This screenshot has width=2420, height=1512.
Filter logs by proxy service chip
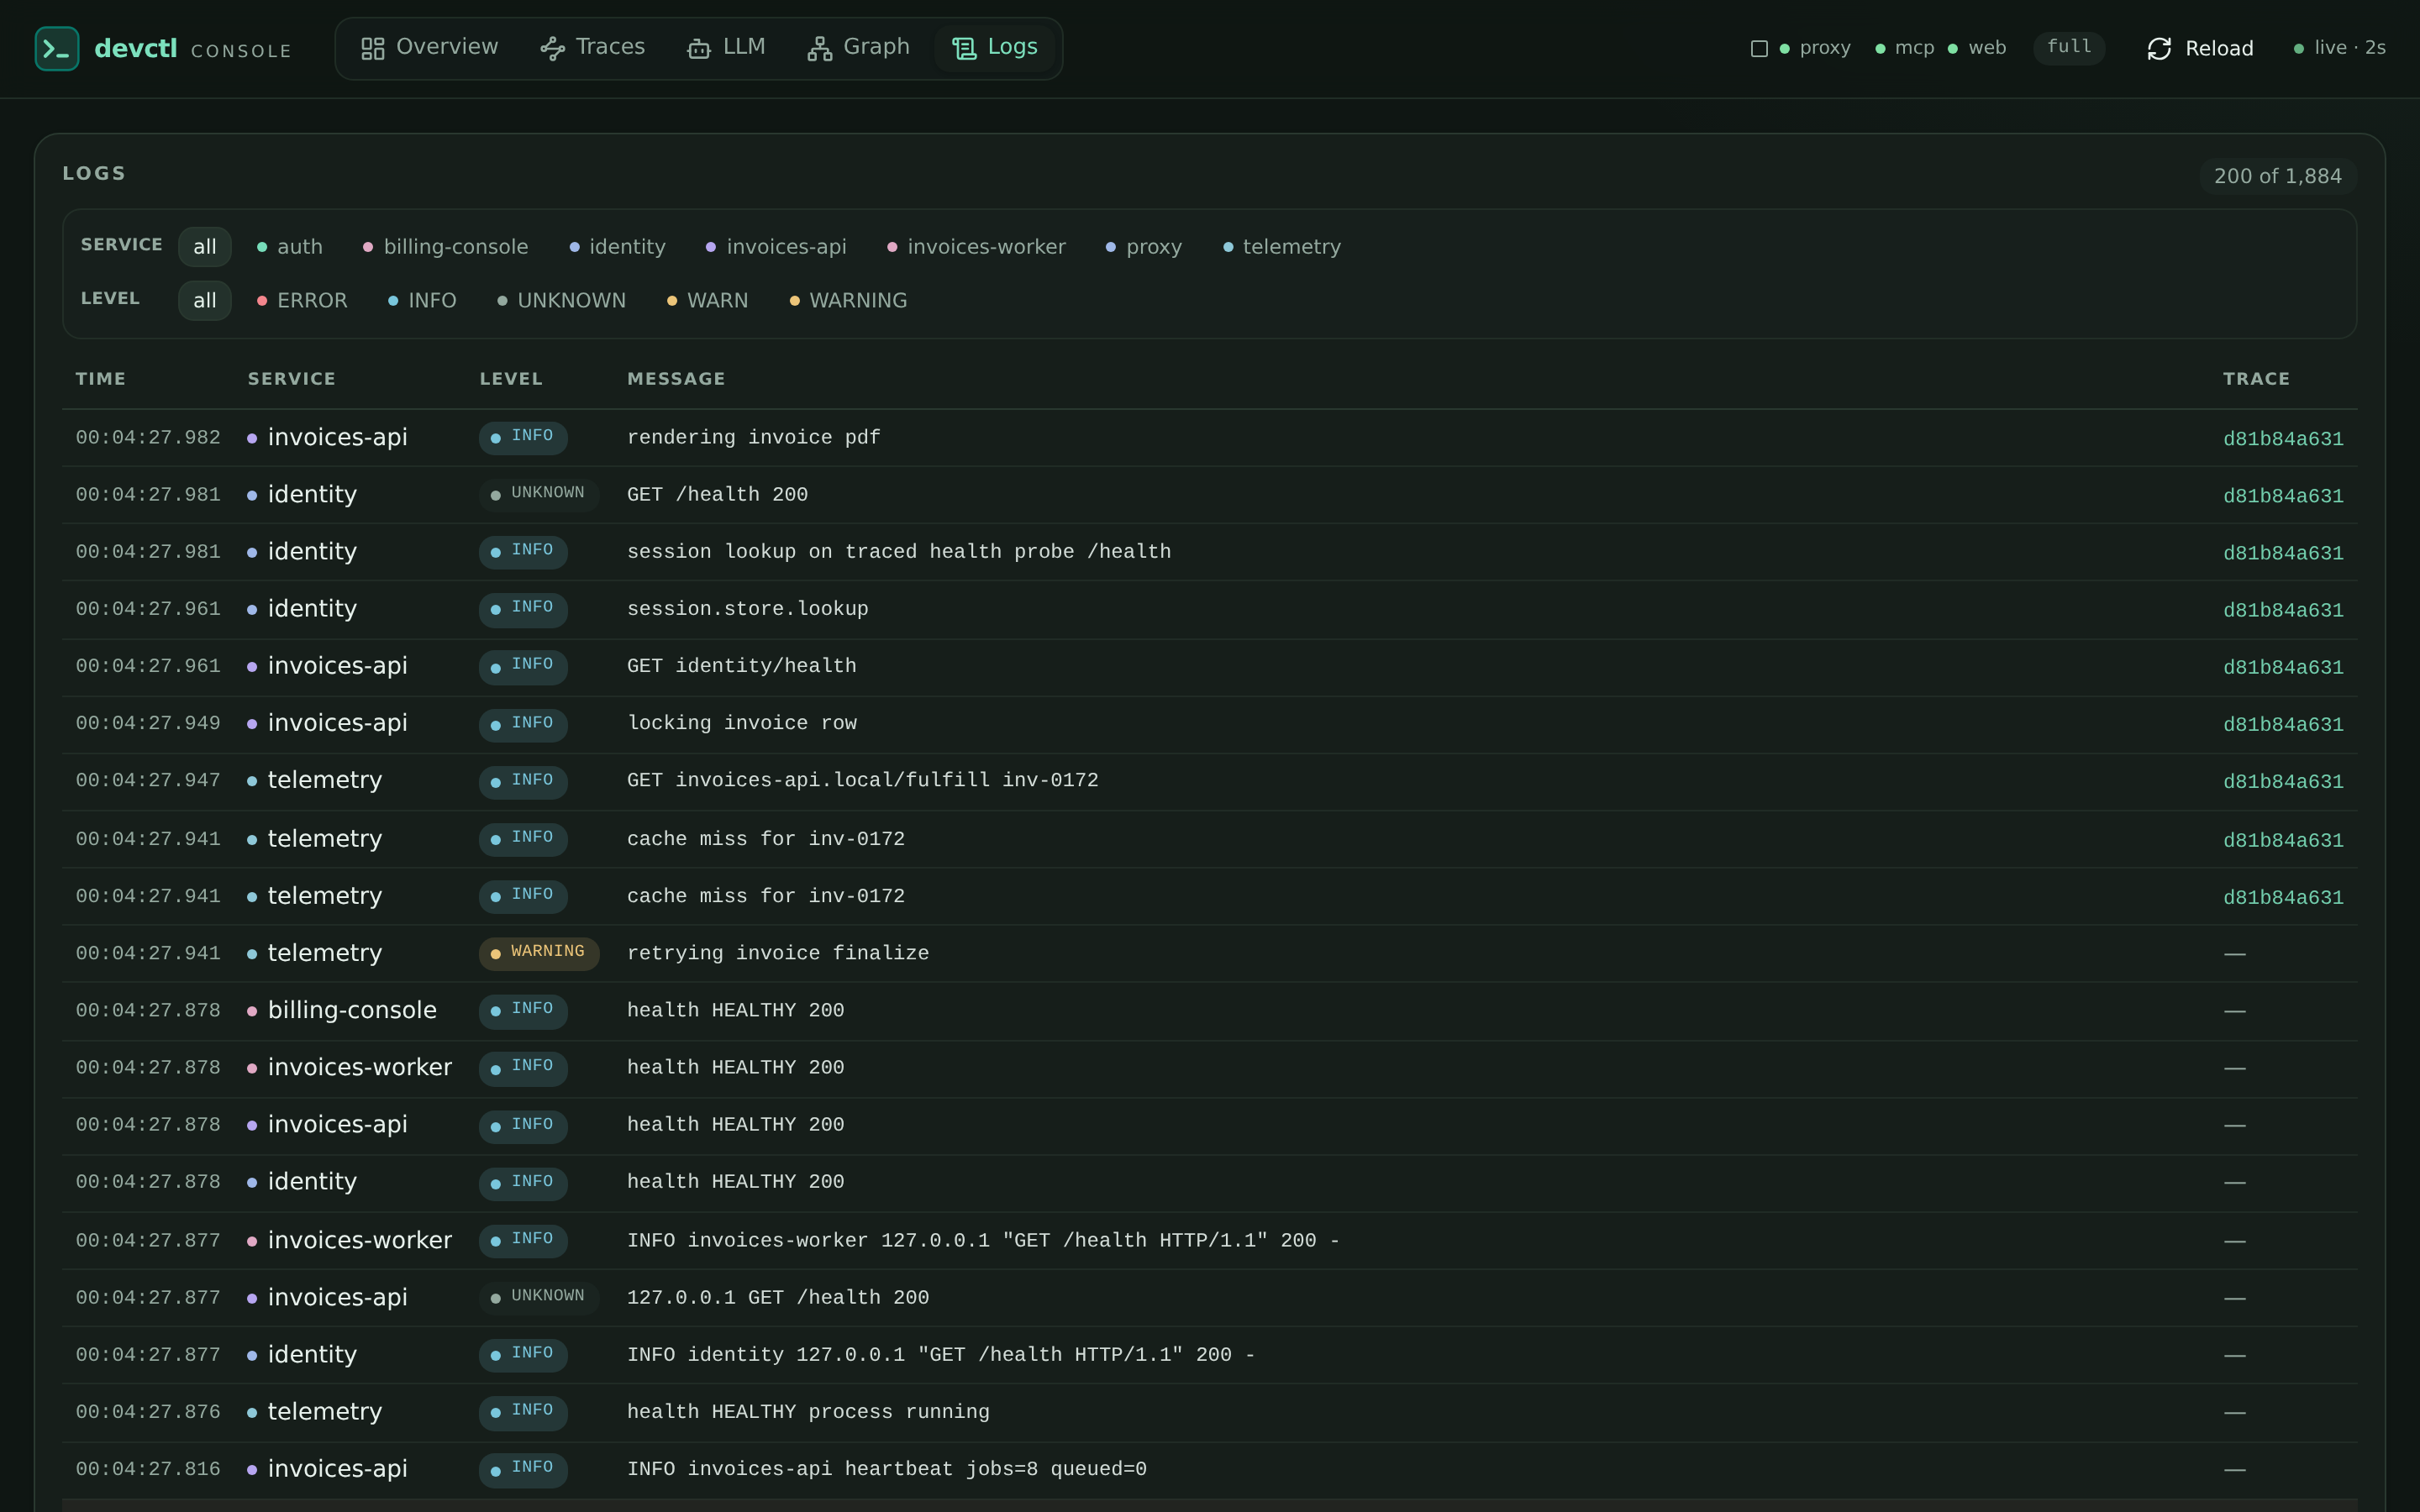[x=1144, y=247]
